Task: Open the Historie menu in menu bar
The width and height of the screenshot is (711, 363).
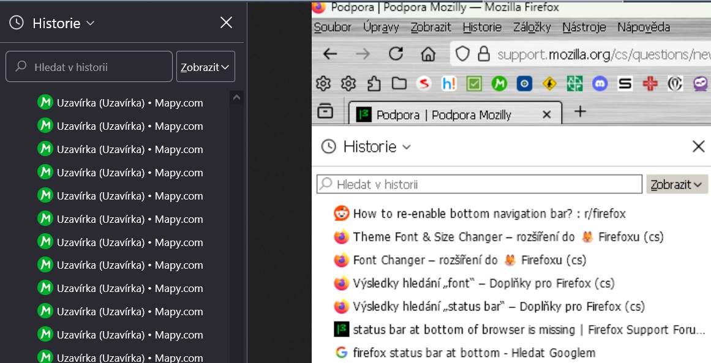Action: [x=482, y=27]
